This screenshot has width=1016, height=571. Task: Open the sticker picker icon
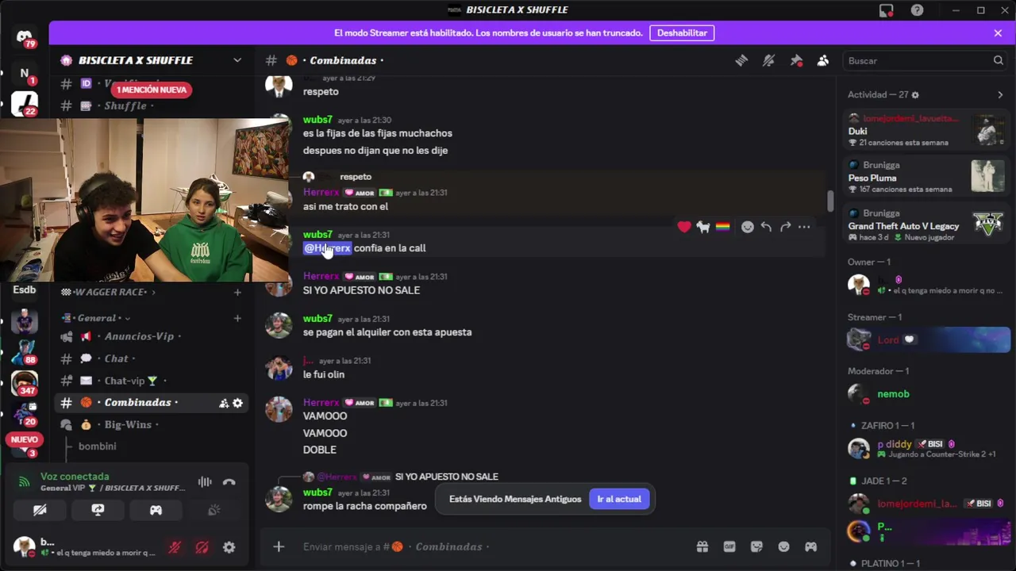[x=756, y=546]
